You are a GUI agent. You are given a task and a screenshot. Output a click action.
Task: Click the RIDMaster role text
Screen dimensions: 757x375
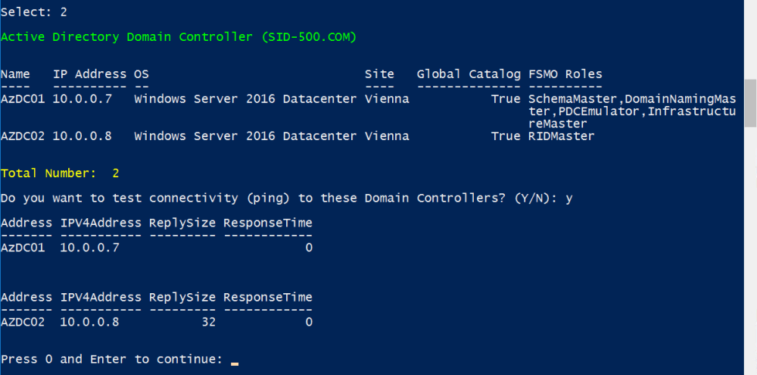(562, 136)
